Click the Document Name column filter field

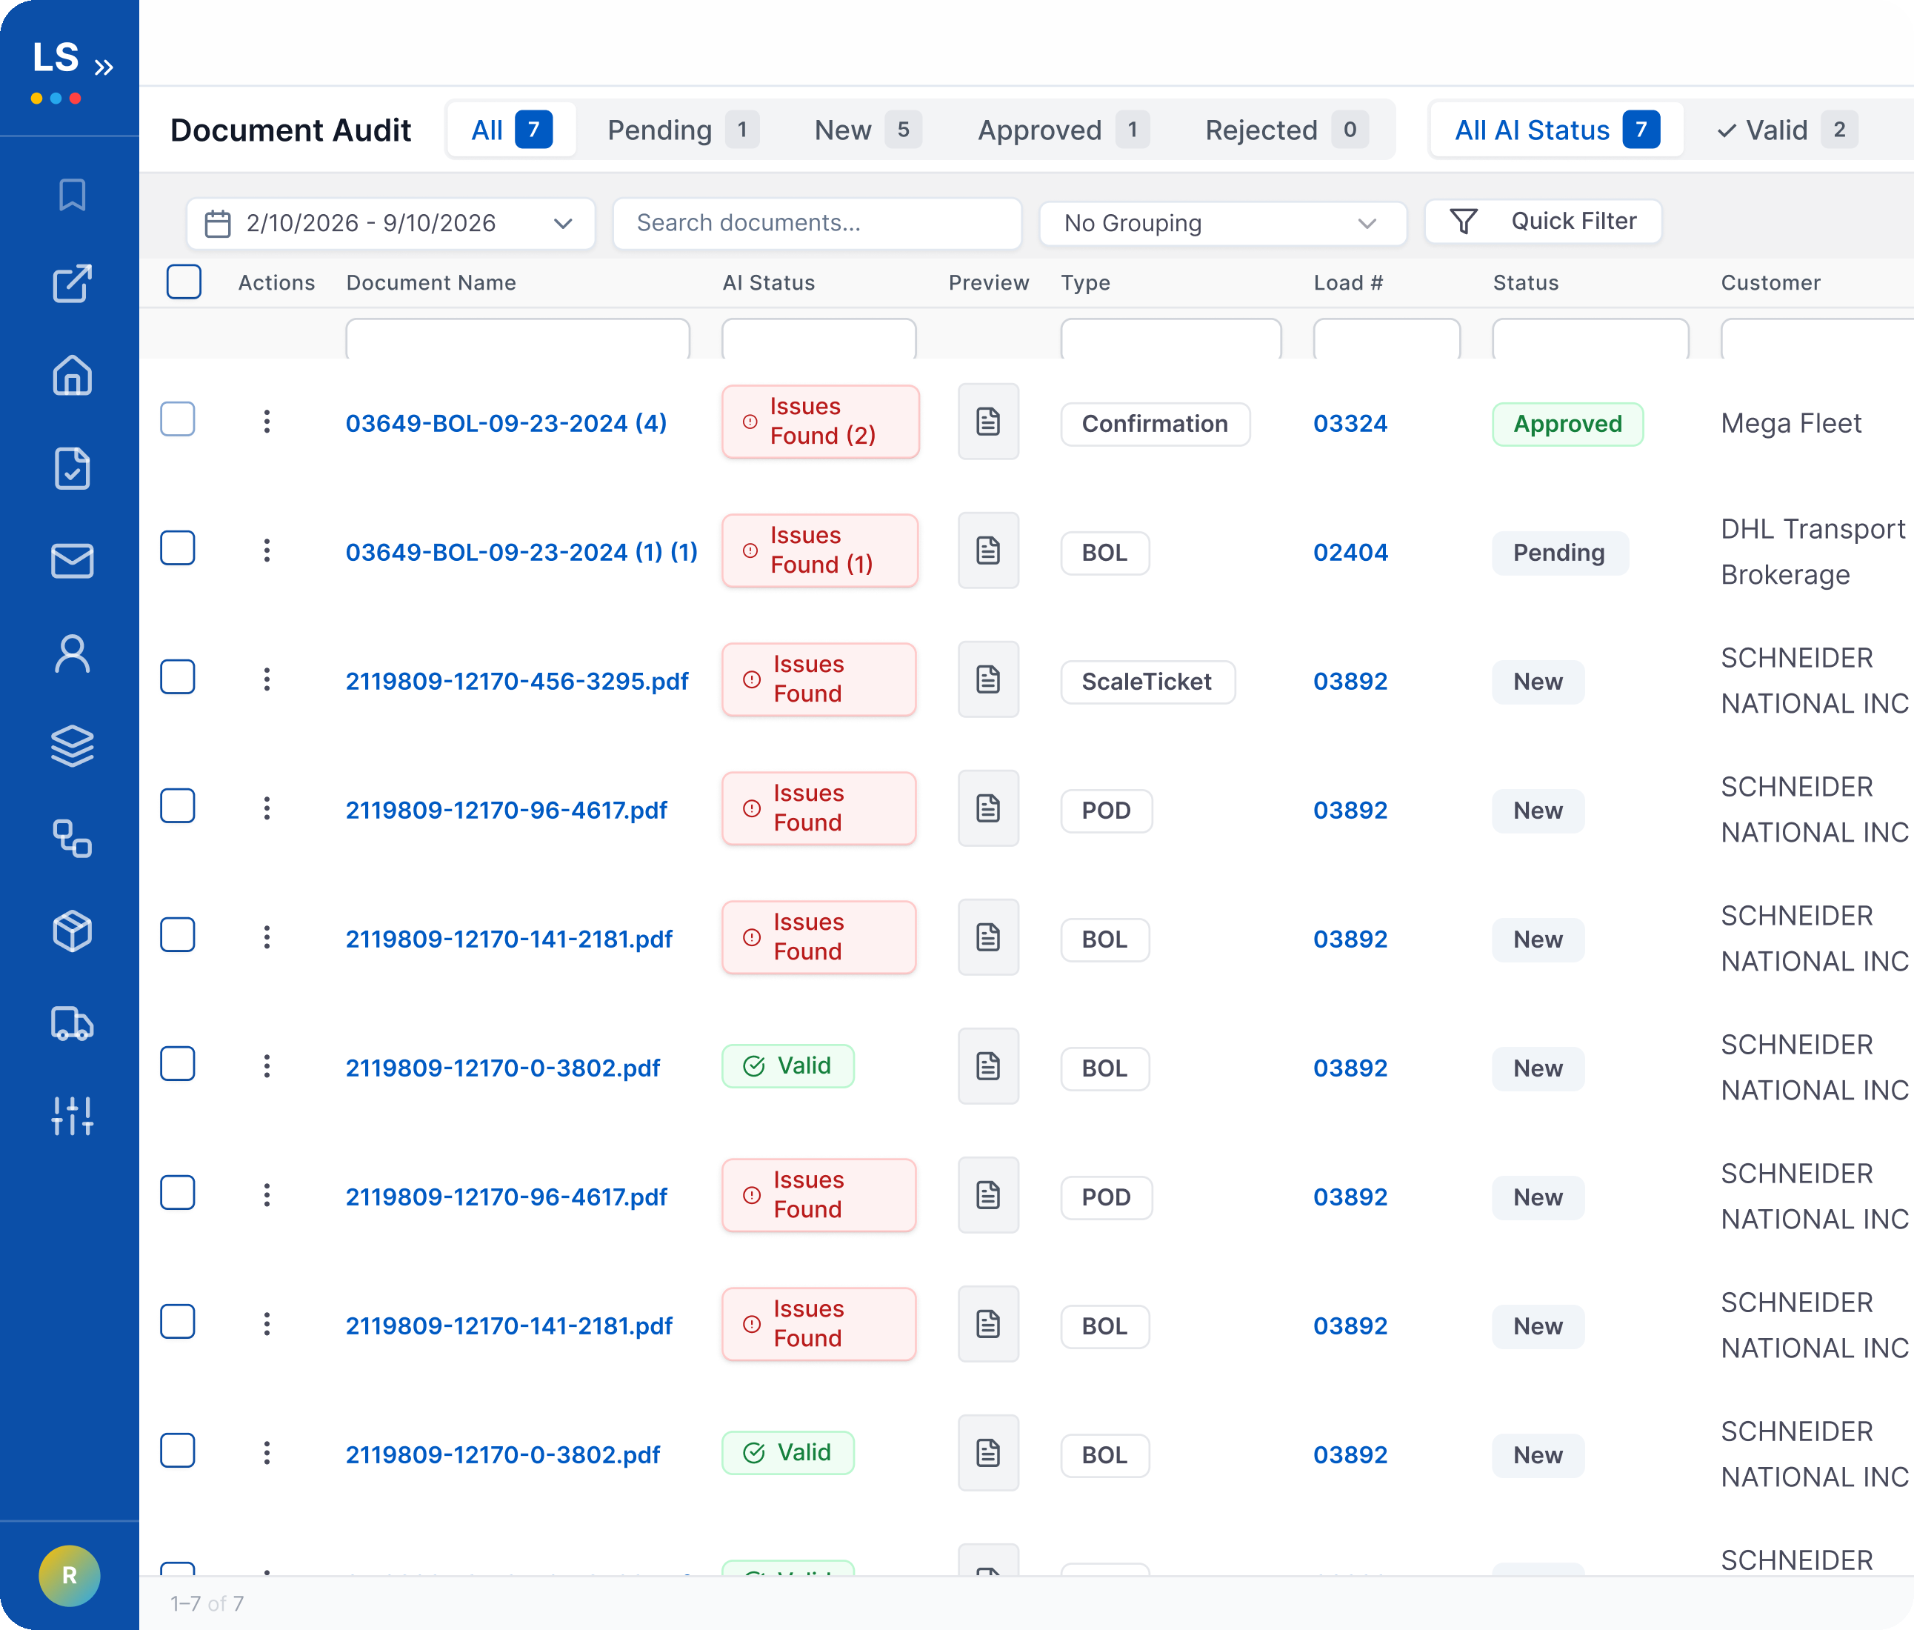[x=517, y=338]
